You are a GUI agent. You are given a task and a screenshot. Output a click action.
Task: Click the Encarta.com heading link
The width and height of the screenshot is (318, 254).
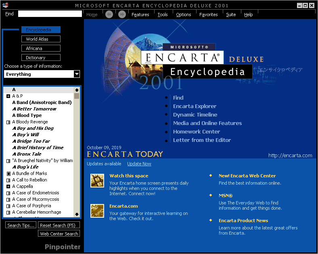point(123,206)
